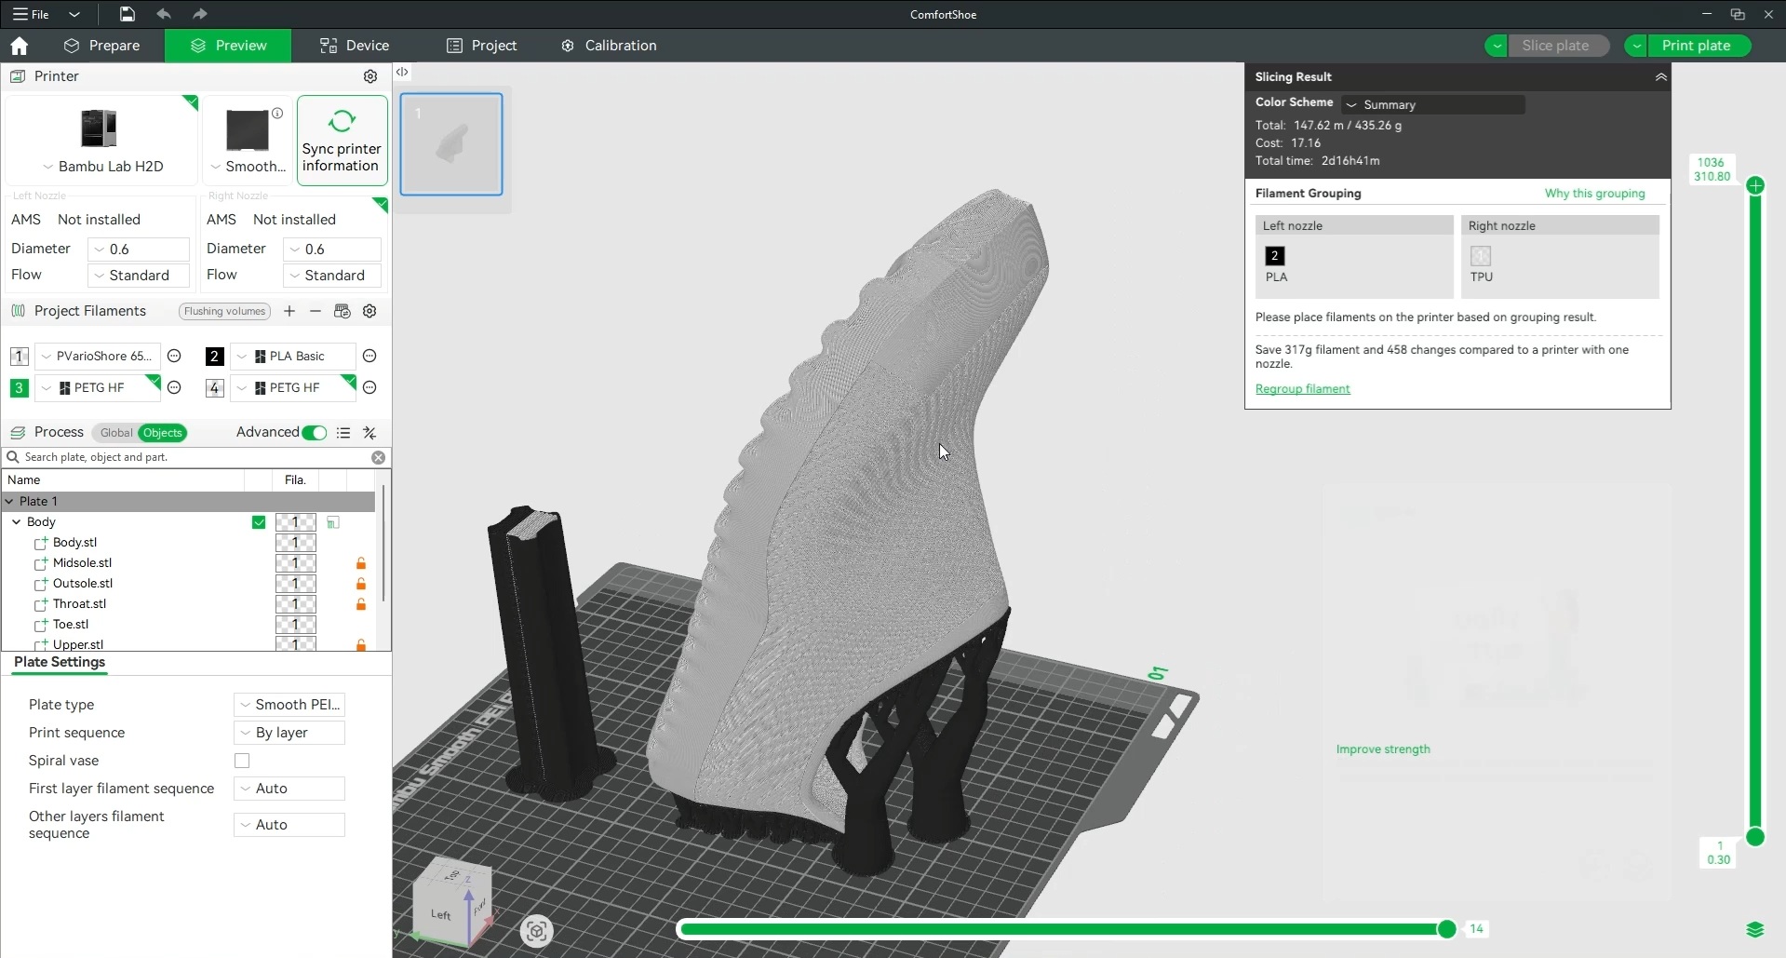Click the Home icon in top bar
This screenshot has width=1786, height=958.
(19, 46)
